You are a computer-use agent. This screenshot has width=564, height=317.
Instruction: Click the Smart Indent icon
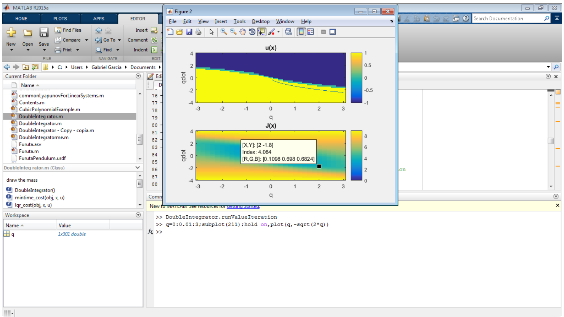point(154,50)
